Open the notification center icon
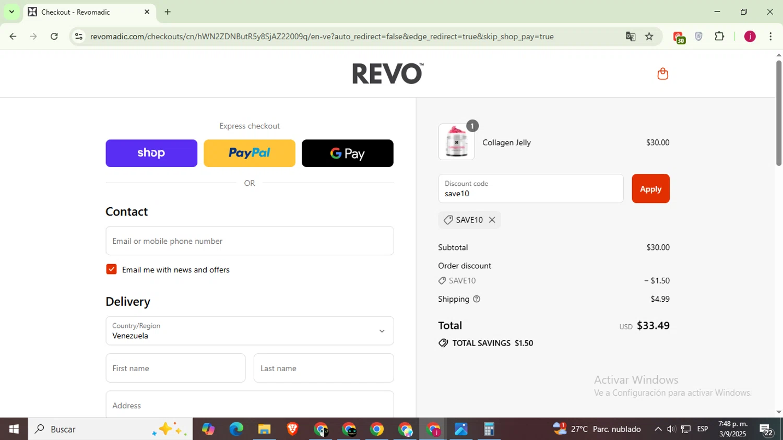This screenshot has width=783, height=440. [x=766, y=430]
